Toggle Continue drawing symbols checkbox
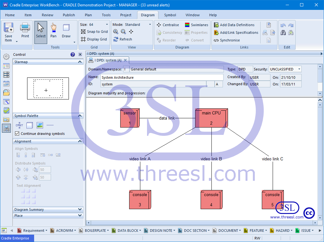The width and height of the screenshot is (324, 242). 17,134
